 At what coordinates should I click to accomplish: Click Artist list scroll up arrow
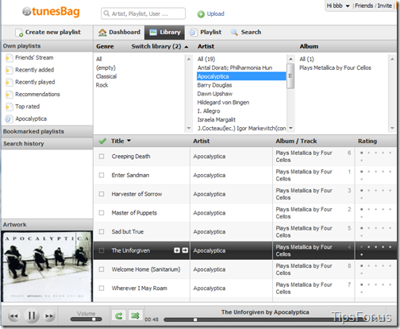290,59
